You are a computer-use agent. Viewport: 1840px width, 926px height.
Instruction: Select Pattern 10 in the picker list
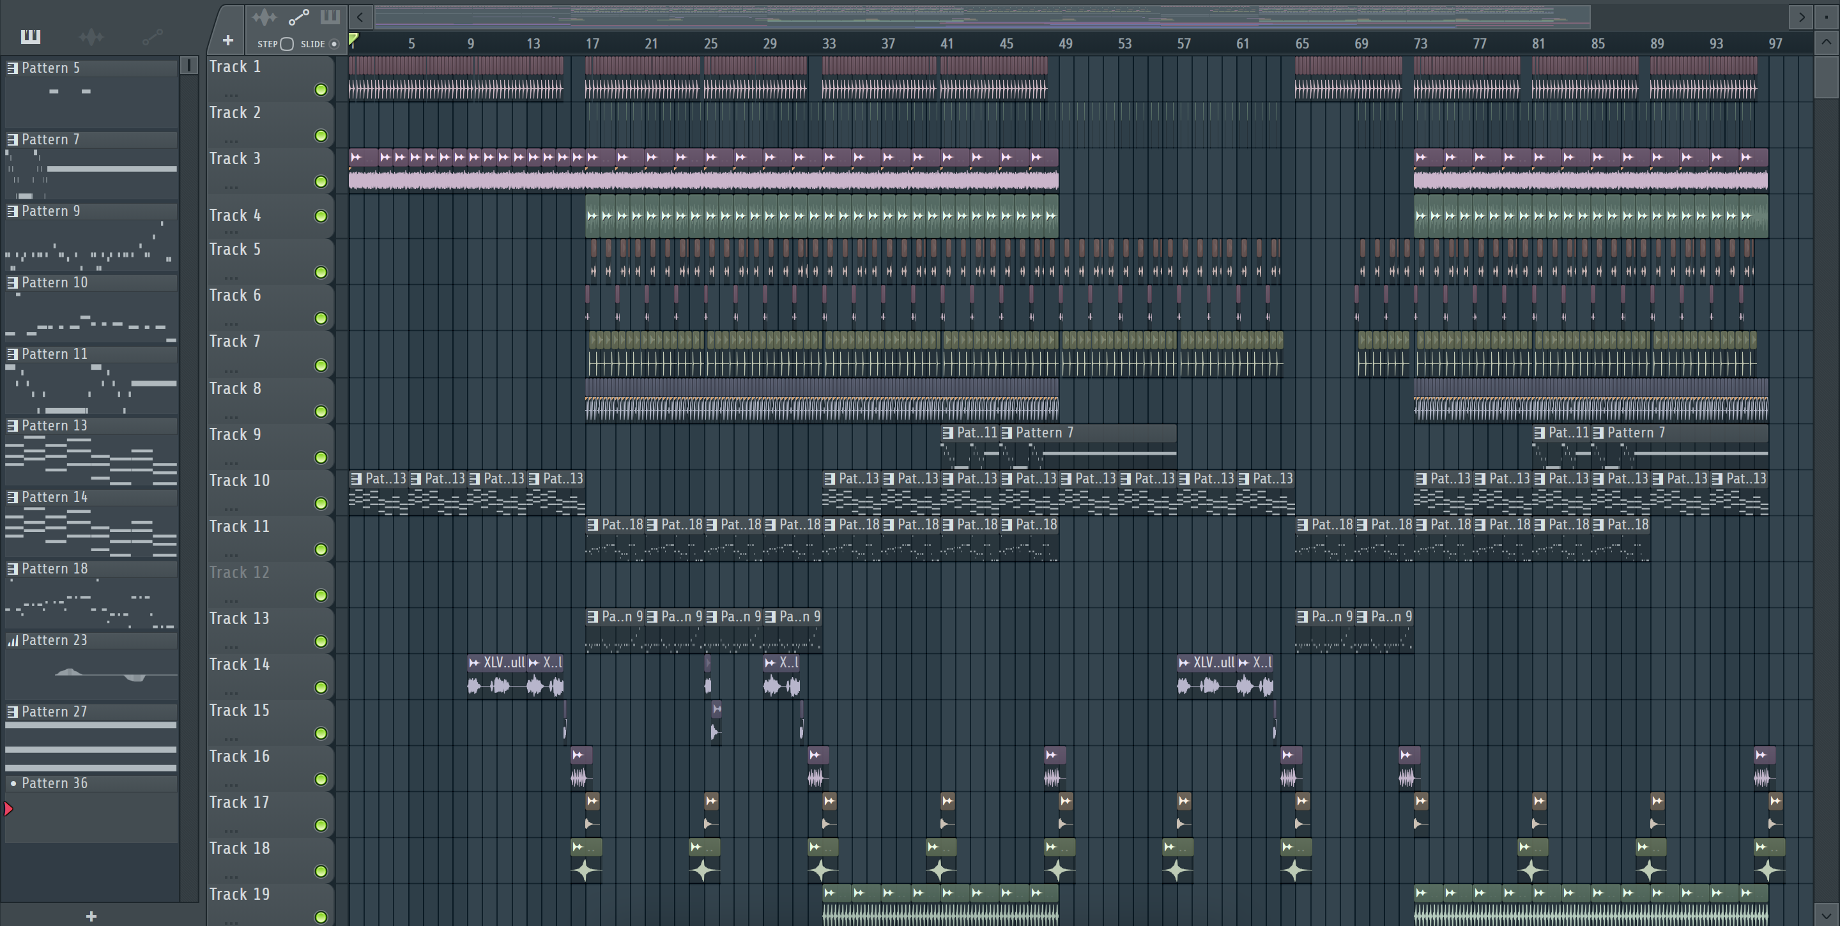pyautogui.click(x=91, y=282)
